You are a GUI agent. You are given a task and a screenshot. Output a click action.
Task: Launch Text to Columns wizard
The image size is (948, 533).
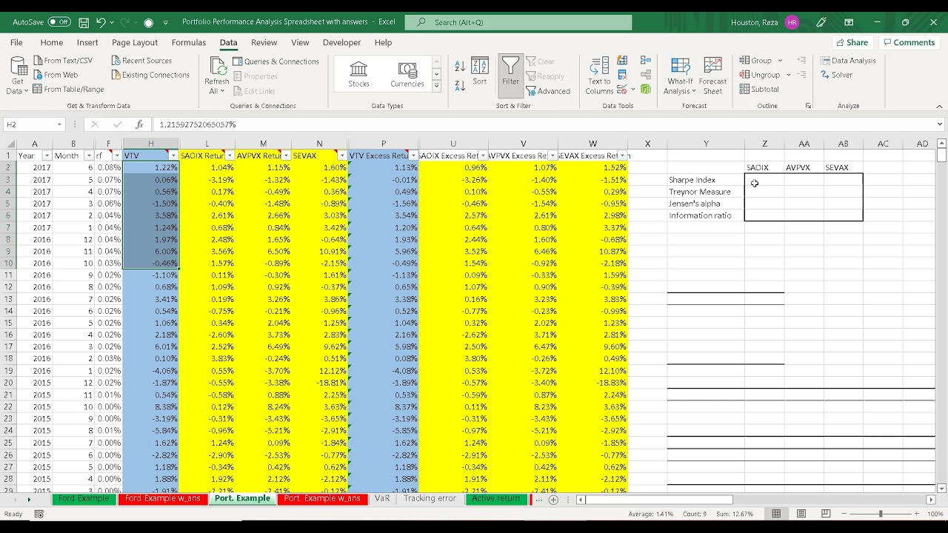[x=599, y=76]
